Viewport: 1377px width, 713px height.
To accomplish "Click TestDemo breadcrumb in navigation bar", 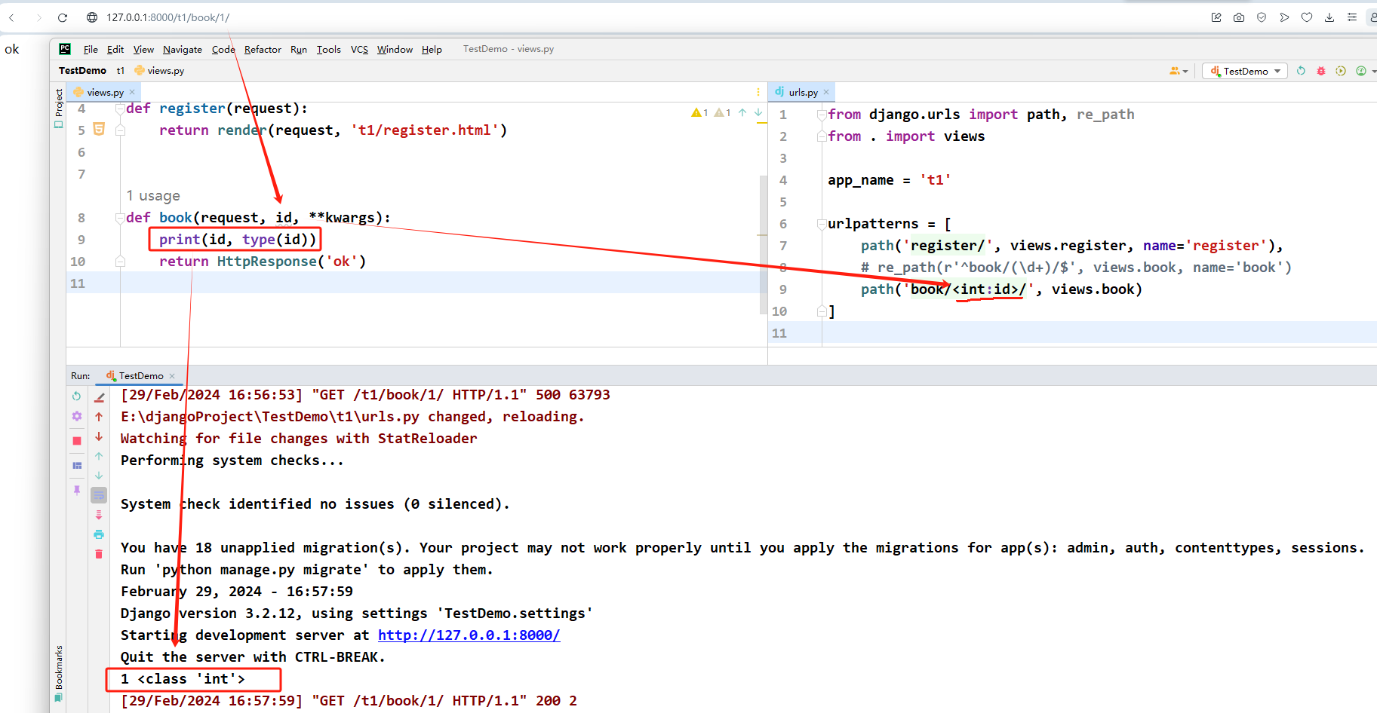I will click(x=82, y=70).
